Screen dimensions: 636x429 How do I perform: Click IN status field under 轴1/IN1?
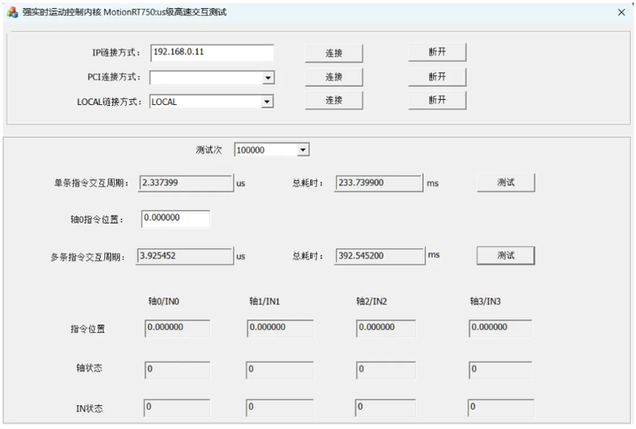[279, 408]
